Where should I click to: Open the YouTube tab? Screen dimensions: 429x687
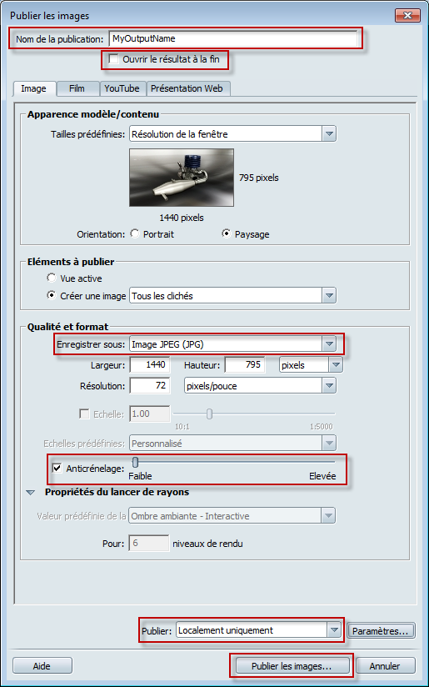tap(122, 88)
